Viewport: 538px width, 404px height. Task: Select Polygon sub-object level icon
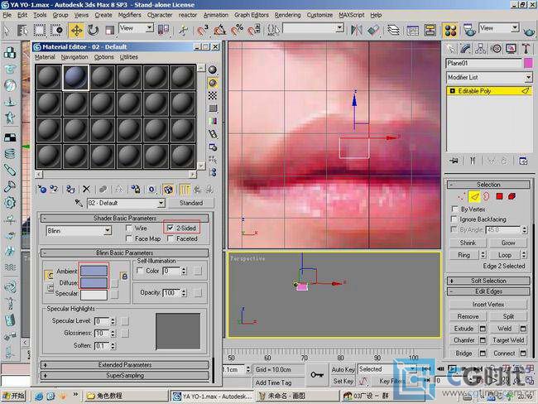click(x=499, y=197)
